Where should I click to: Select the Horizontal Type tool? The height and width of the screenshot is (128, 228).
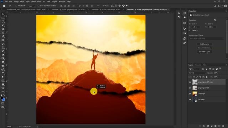[x=3, y=73]
